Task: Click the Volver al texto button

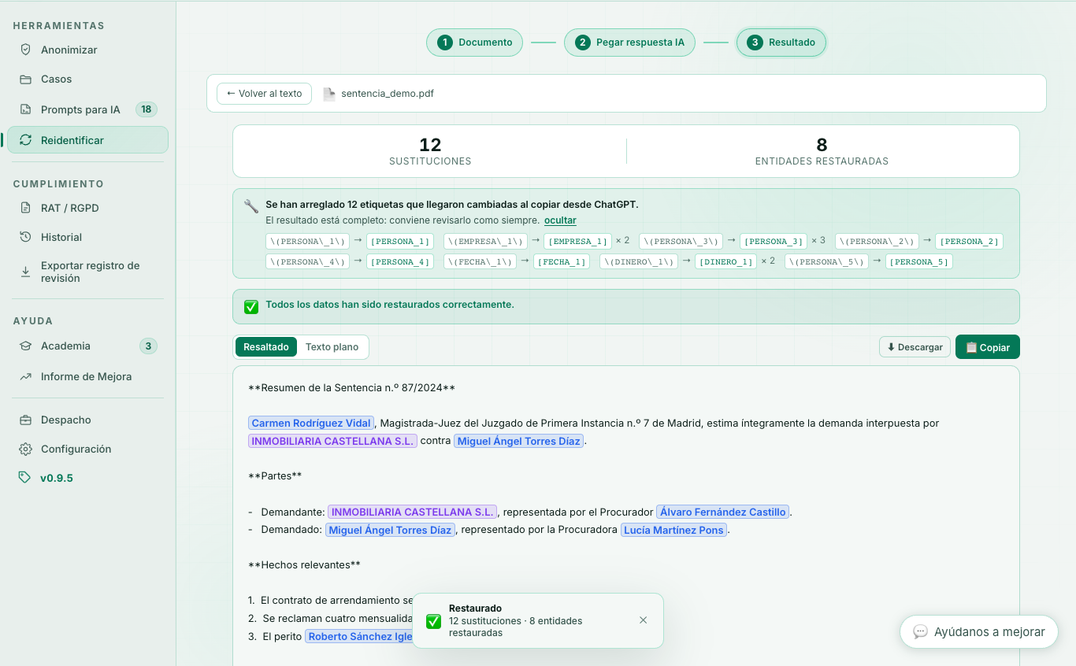Action: tap(264, 94)
